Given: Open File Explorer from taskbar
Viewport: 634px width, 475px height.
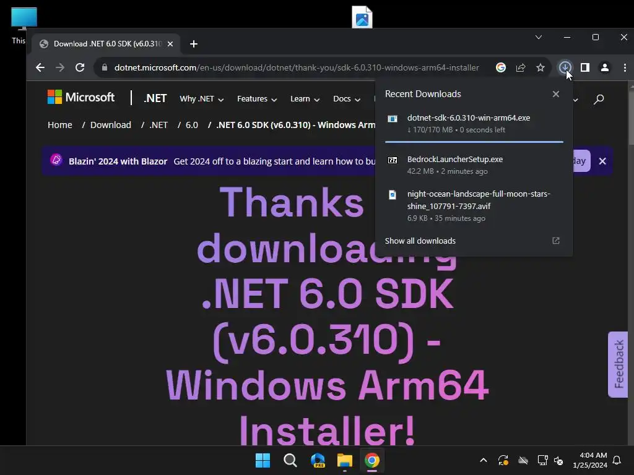Looking at the screenshot, I should click(344, 460).
